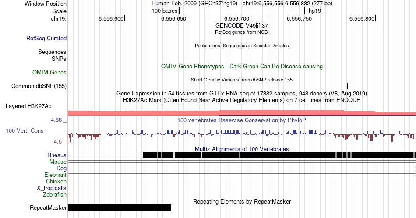The height and width of the screenshot is (218, 416).
Task: Click the chr19: ruler label
Action: pyautogui.click(x=58, y=18)
